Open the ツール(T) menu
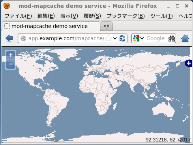The width and height of the screenshot is (193, 145). pos(162,16)
